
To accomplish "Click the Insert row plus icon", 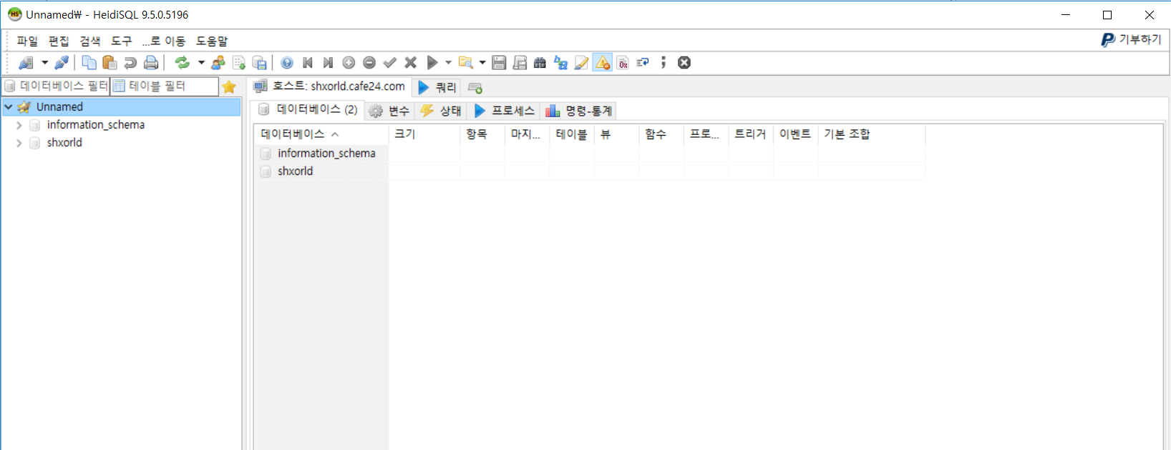I will point(349,63).
